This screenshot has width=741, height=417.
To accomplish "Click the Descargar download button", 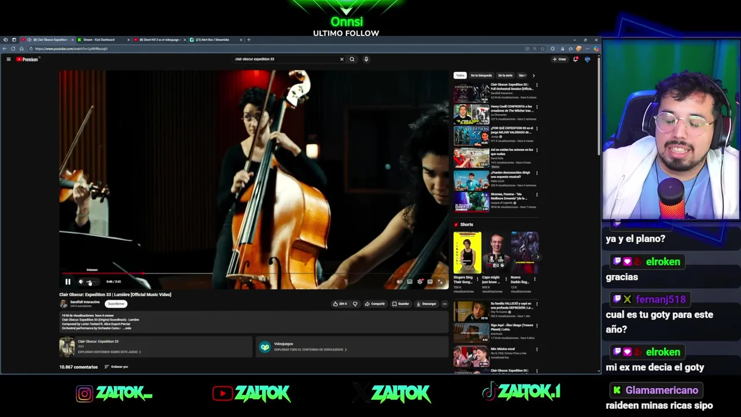I will click(x=426, y=303).
